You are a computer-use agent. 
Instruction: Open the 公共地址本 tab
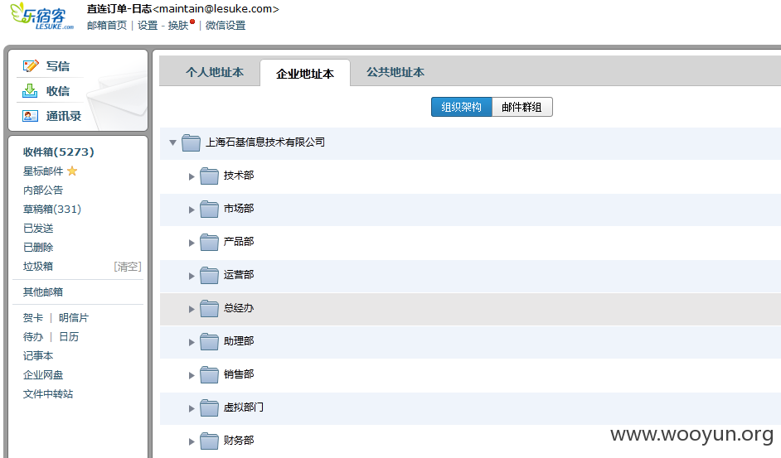(395, 72)
